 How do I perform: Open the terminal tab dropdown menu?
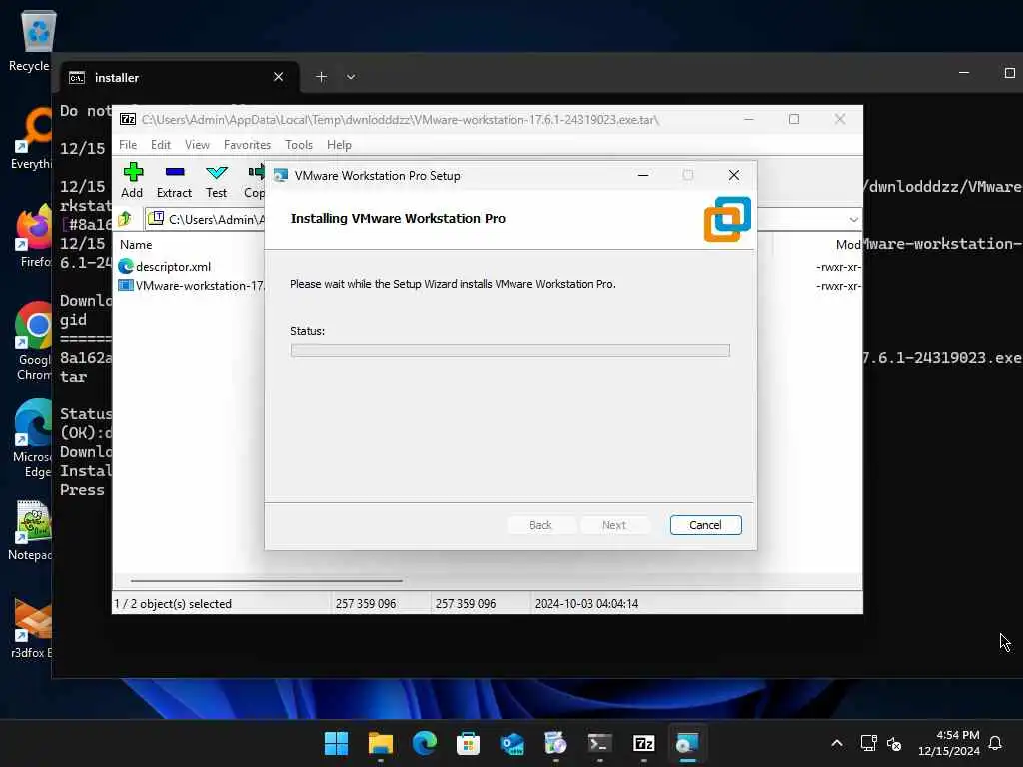click(351, 77)
